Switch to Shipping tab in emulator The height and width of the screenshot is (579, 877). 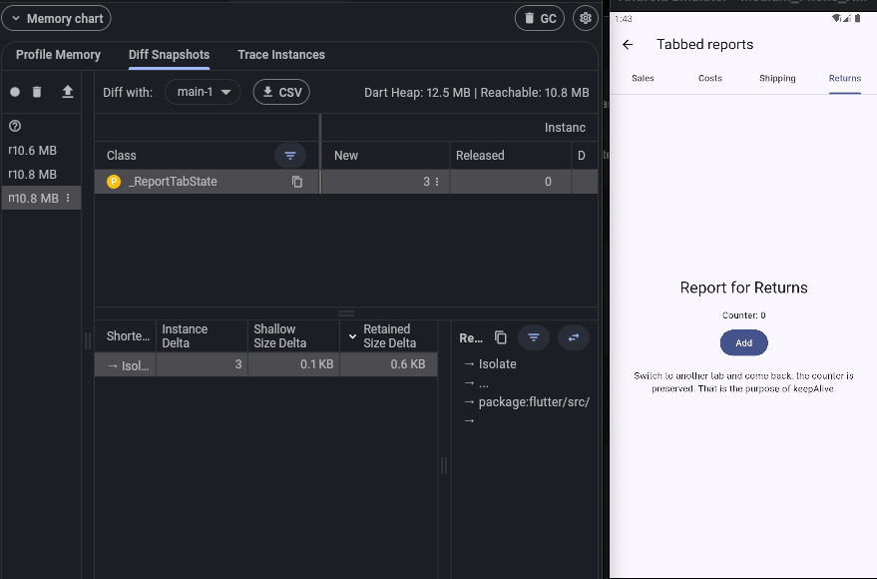(x=777, y=78)
